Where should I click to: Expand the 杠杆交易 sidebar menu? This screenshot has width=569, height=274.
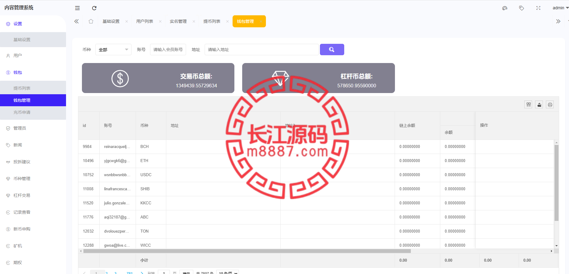(x=33, y=195)
